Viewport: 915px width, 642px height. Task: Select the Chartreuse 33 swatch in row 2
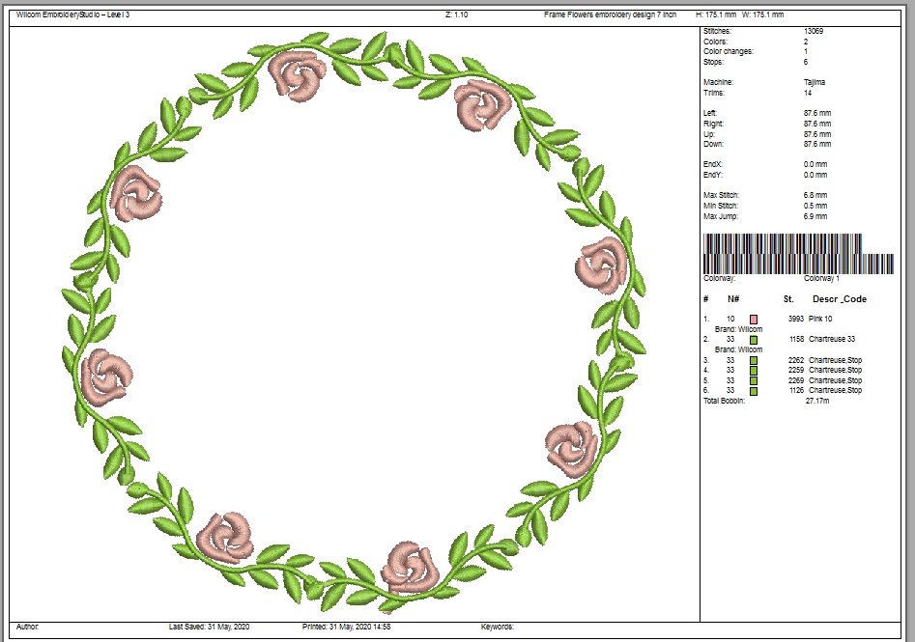(x=754, y=340)
